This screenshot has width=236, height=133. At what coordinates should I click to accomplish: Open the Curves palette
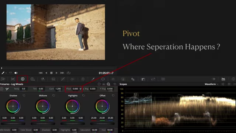click(x=63, y=79)
